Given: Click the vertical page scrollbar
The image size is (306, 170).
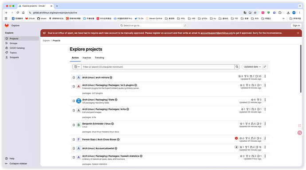Looking at the screenshot, I should tap(301, 69).
